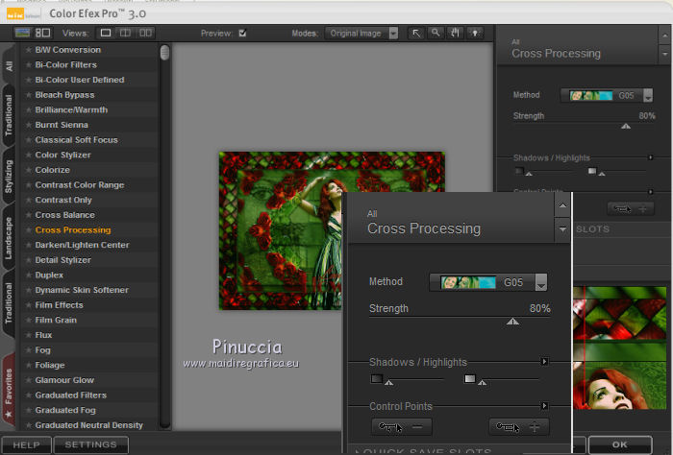Open the All filter category tab
Viewport: 673px width, 455px height.
tap(9, 65)
